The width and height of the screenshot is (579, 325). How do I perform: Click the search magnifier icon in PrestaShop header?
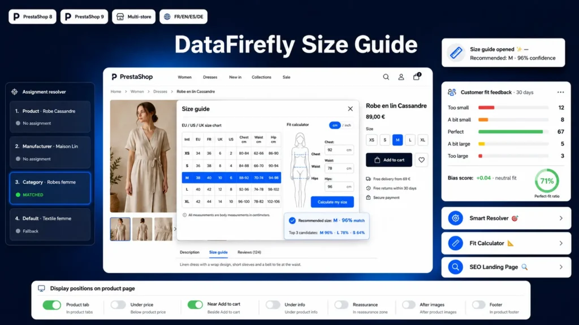click(386, 77)
